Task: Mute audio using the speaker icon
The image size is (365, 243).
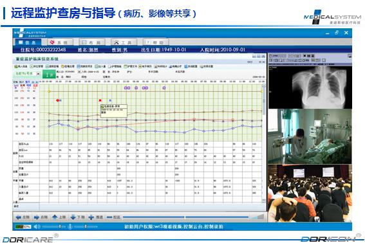Action: [x=37, y=226]
